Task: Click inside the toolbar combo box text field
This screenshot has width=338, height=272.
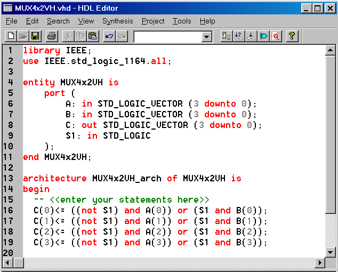Action: [167, 37]
